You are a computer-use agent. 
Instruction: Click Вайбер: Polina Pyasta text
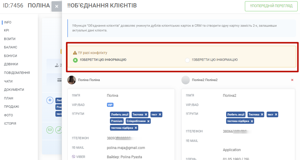coord(124,157)
